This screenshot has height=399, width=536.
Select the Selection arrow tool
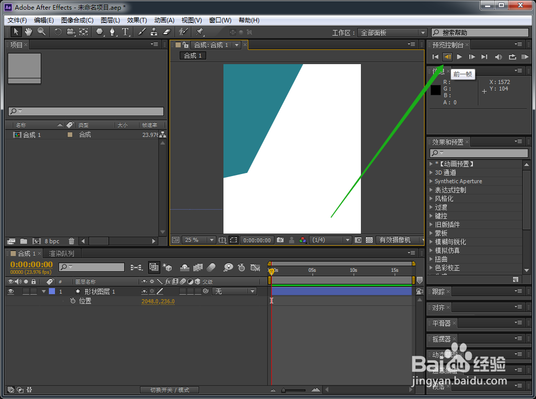point(16,32)
